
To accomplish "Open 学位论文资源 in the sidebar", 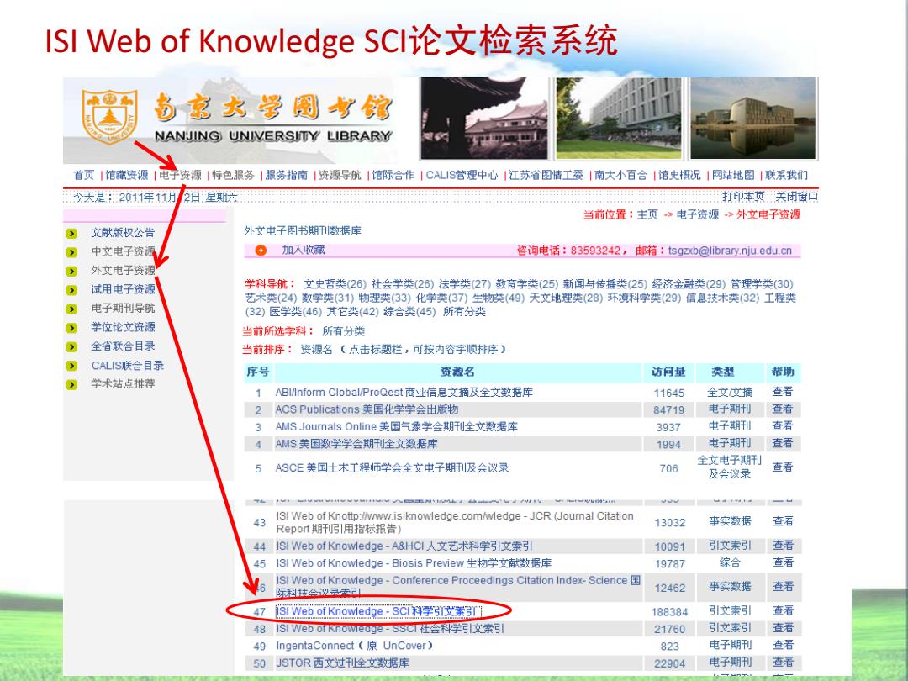I will [x=123, y=327].
